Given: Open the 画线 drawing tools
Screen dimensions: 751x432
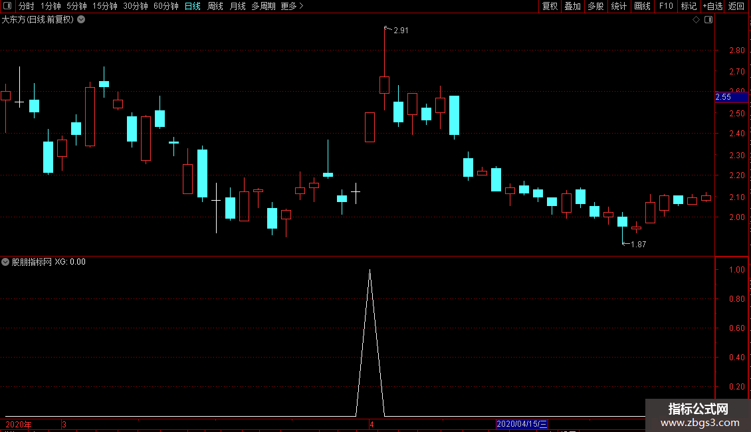Looking at the screenshot, I should pos(642,6).
